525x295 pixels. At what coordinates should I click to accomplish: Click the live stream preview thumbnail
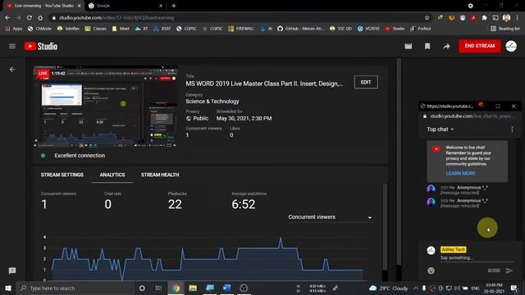pos(106,107)
